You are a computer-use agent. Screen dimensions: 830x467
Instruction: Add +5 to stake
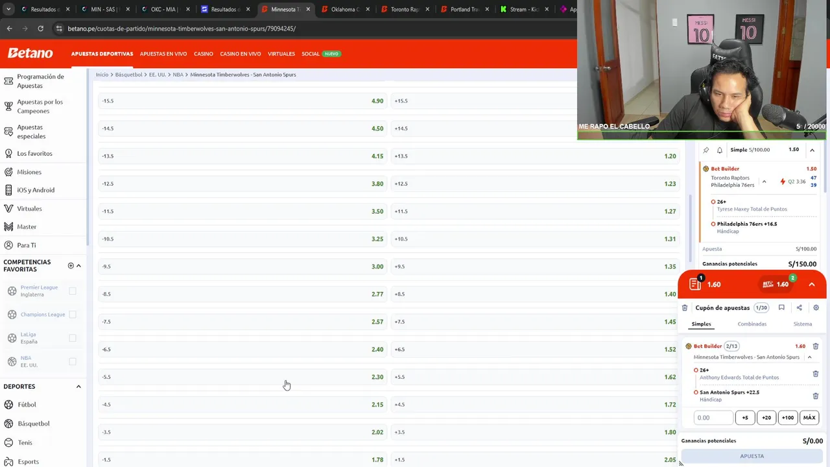point(745,418)
